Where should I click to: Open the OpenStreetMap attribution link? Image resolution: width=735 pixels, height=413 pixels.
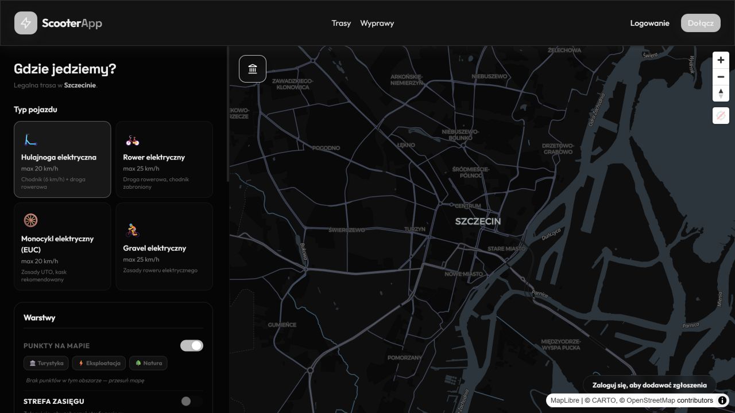(651, 400)
